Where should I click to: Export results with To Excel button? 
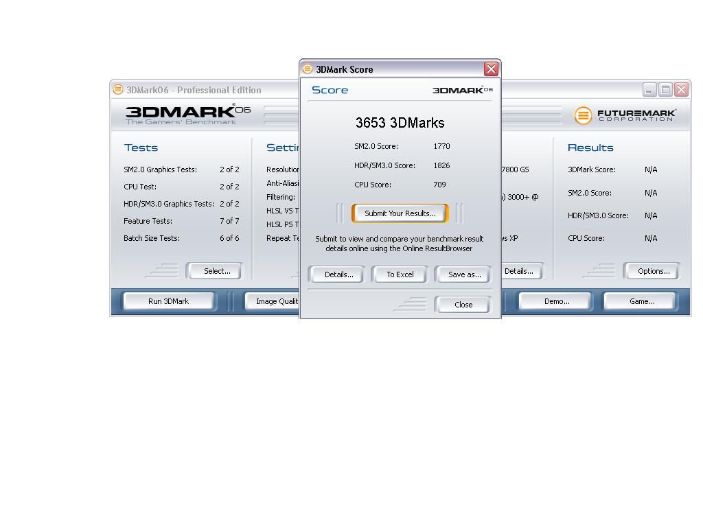(x=400, y=274)
